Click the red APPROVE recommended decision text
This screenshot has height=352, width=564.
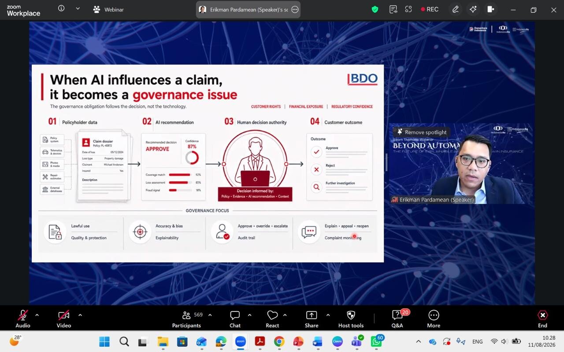coord(157,149)
